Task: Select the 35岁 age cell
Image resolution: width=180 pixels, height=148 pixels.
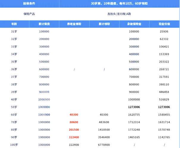Action: pos(14,62)
